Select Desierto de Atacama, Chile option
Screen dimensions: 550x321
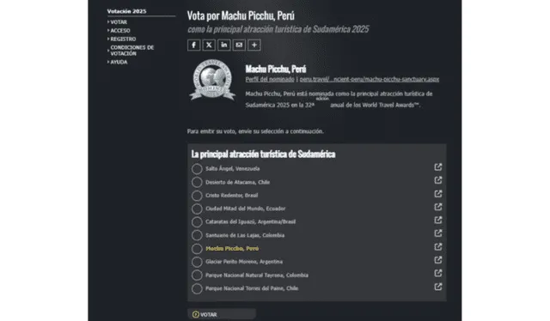pyautogui.click(x=197, y=182)
